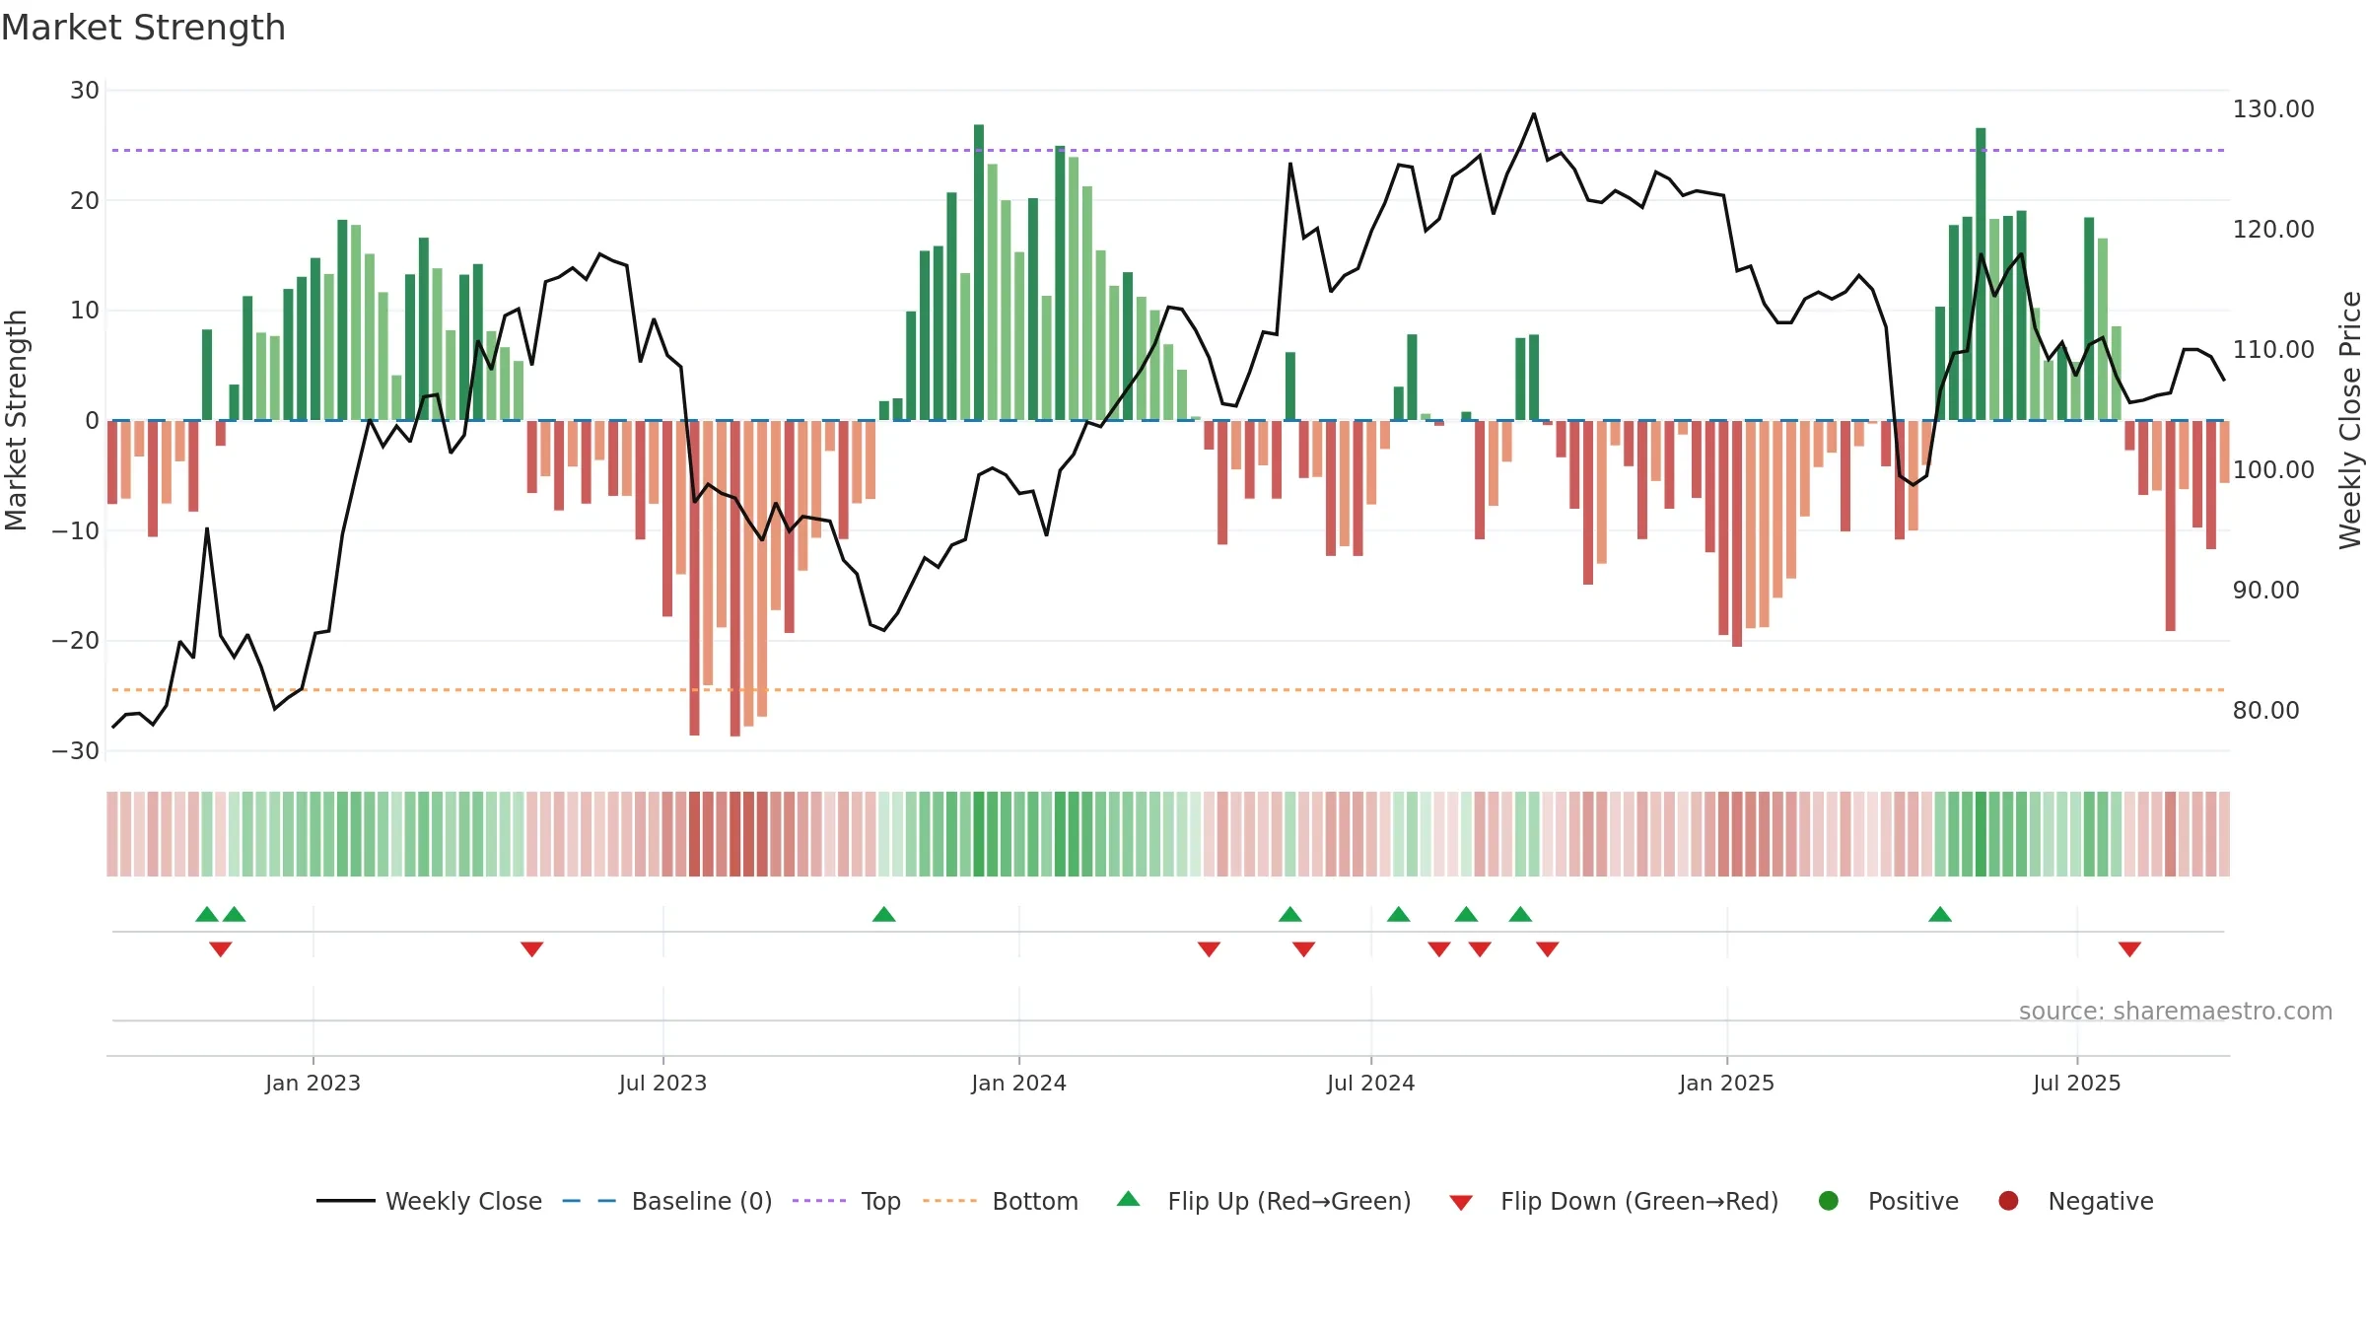2366x1331 pixels.
Task: Click the Market Strength vertical axis title
Action: [16, 420]
